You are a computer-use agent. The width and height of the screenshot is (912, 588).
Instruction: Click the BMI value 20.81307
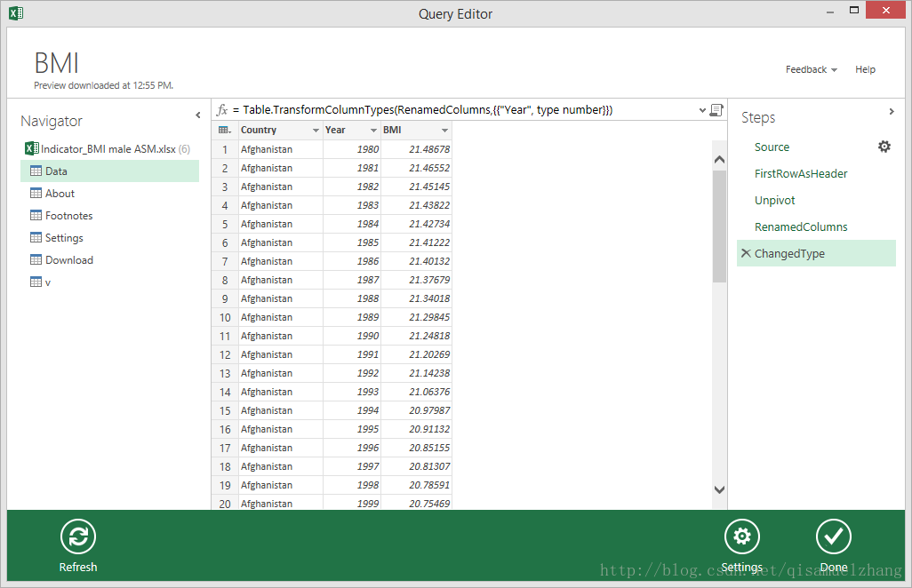pyautogui.click(x=416, y=466)
